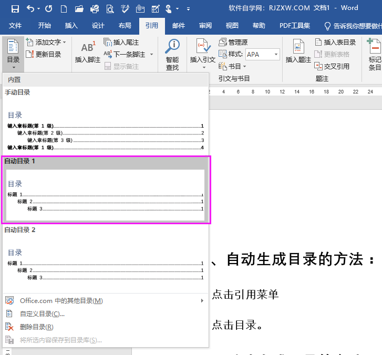Expand Customize Quick Access Toolbar arrow
The image size is (382, 355).
pos(188,9)
